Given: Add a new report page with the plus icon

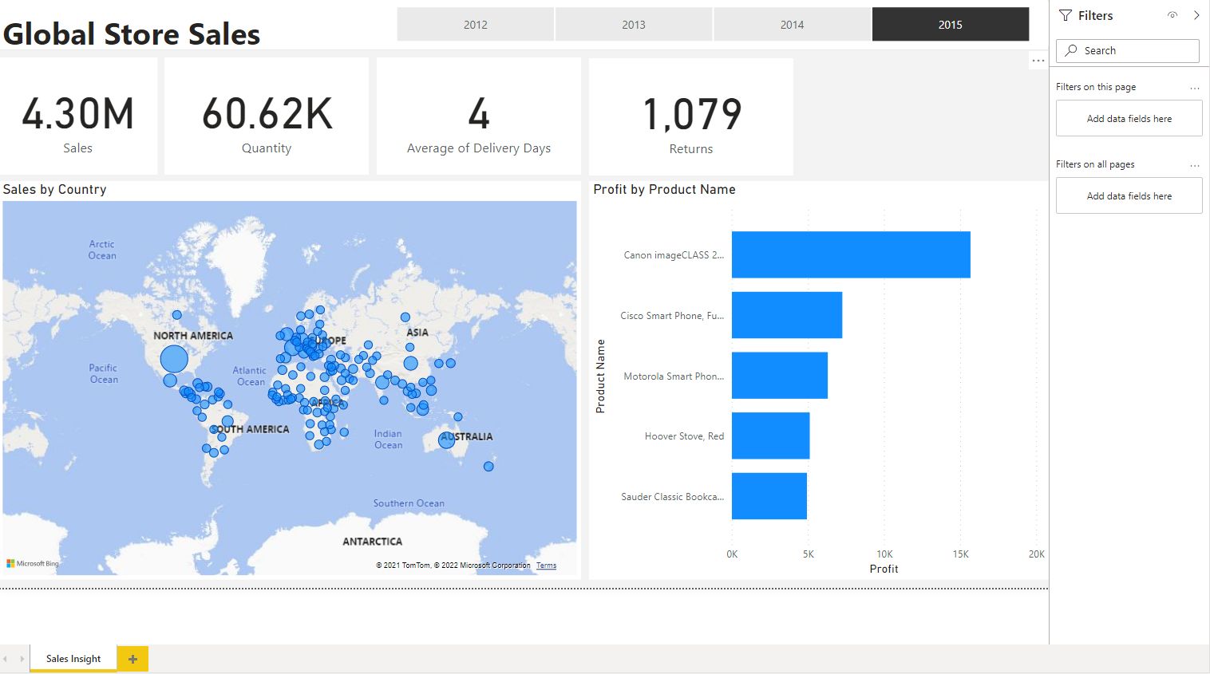Looking at the screenshot, I should (x=132, y=658).
